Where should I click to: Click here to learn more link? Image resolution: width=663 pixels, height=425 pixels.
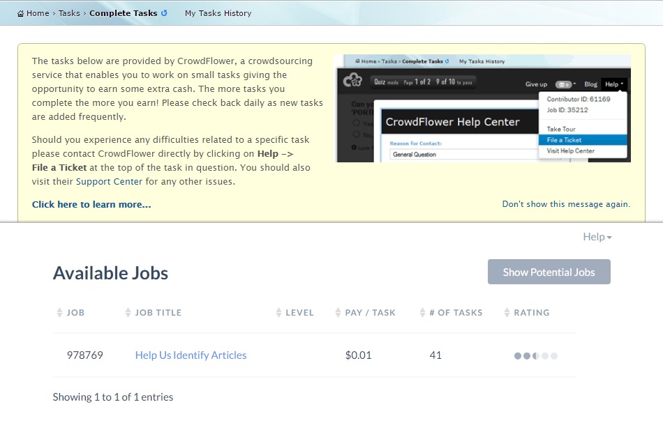pyautogui.click(x=91, y=204)
